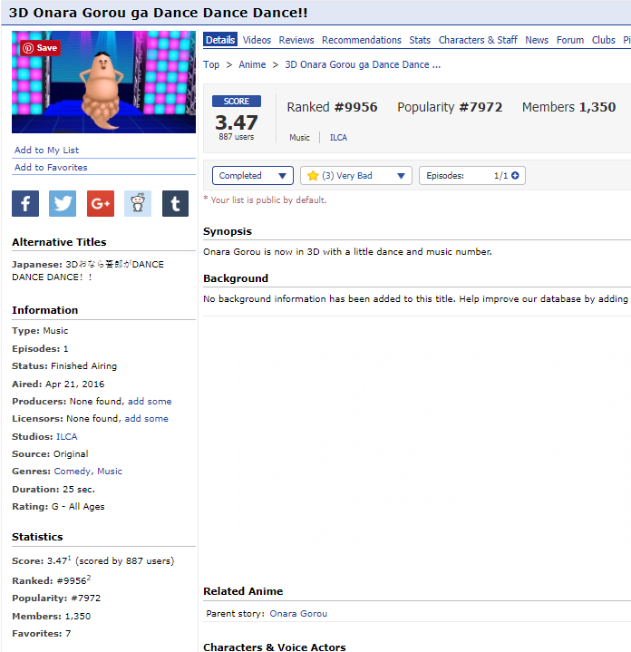
Task: Open the (3) Very Bad score dropdown
Action: coord(356,176)
